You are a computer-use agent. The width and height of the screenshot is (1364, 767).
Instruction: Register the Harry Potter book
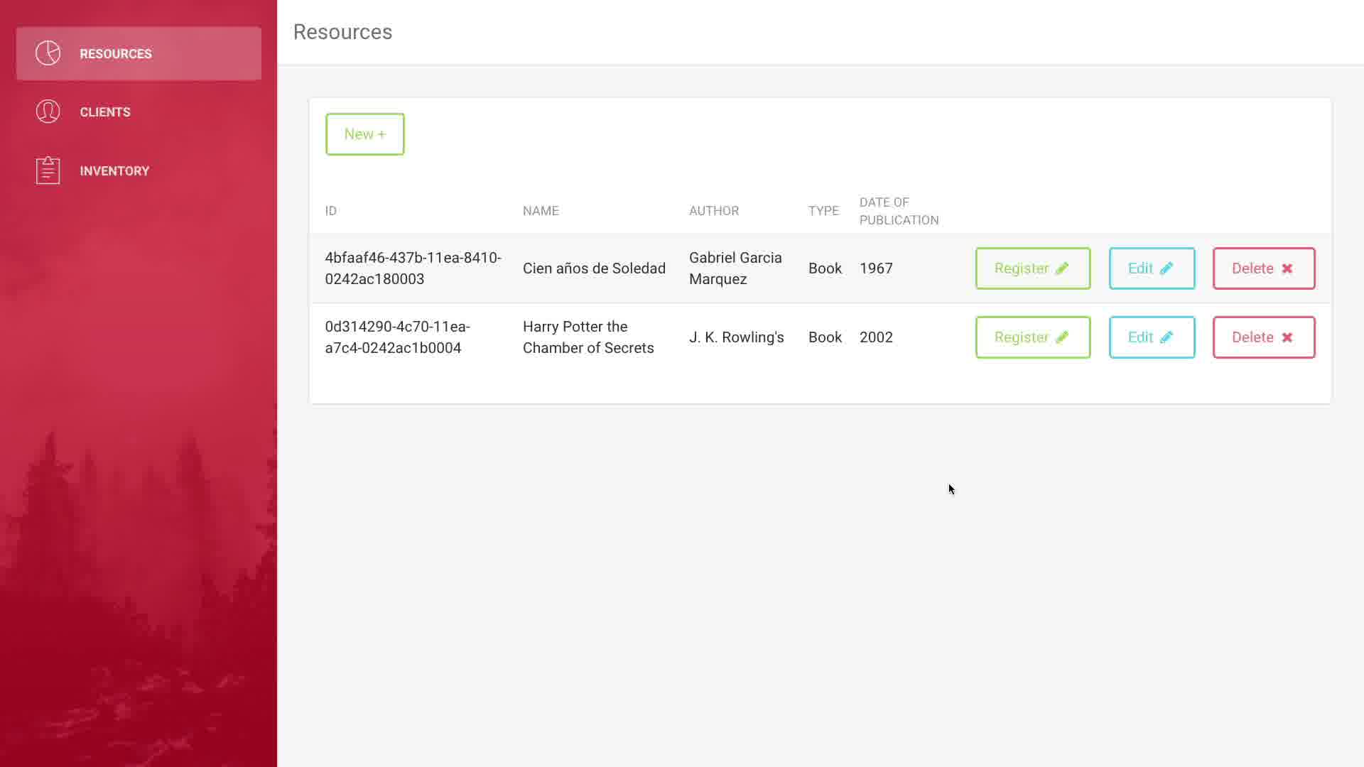tap(1032, 337)
